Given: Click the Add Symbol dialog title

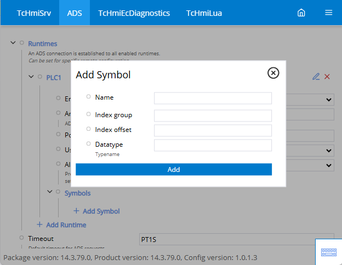Looking at the screenshot, I should 103,75.
